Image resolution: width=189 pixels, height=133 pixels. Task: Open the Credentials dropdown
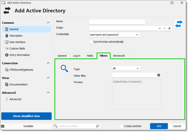coord(114,35)
